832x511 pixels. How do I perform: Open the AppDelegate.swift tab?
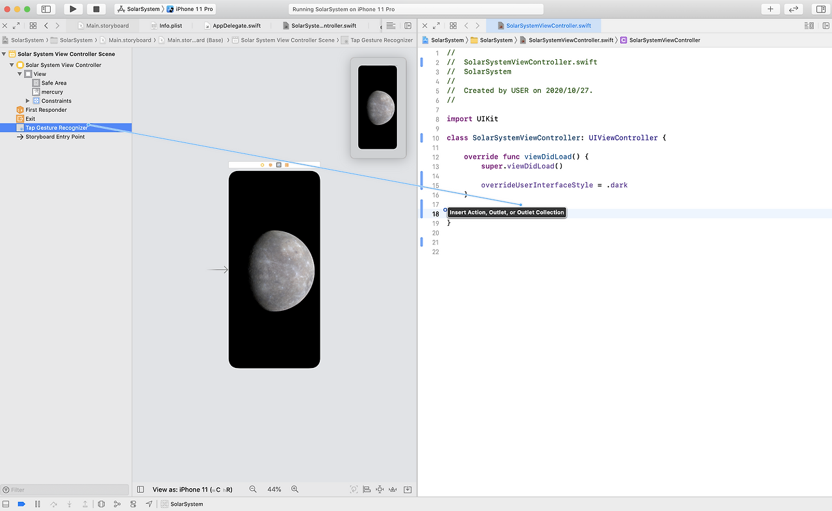coord(232,26)
